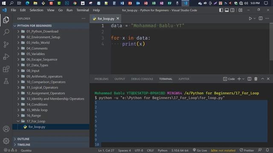Create new terminal with plus icon
Viewport: 273px width, 153px height.
click(x=239, y=79)
